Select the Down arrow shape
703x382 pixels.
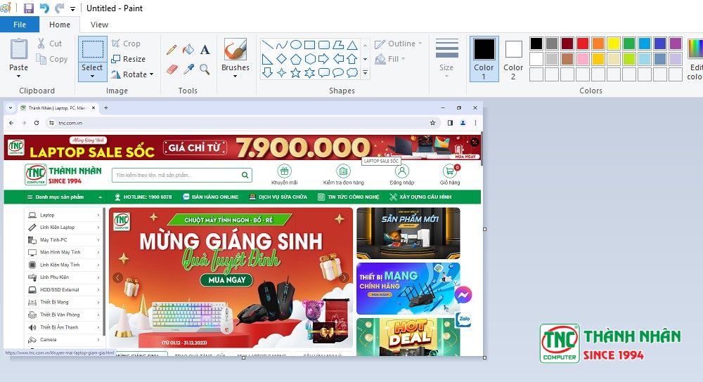tap(268, 72)
